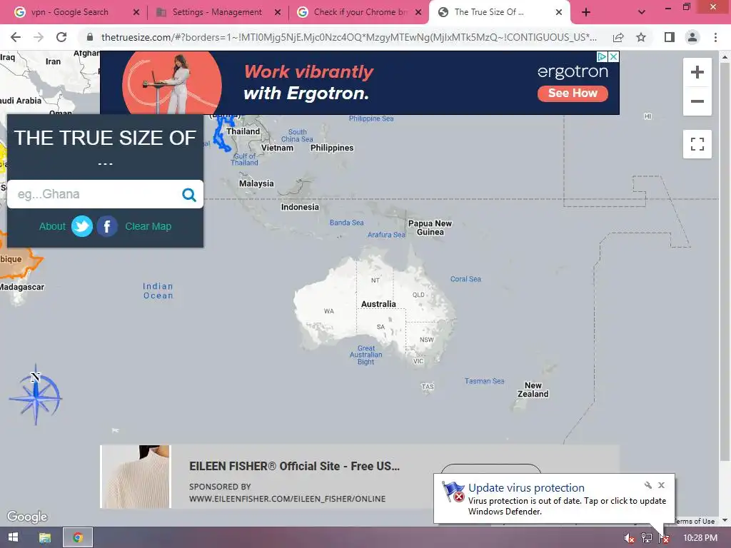Viewport: 731px width, 548px height.
Task: Close the vpn Google Search tab
Action: click(x=136, y=12)
